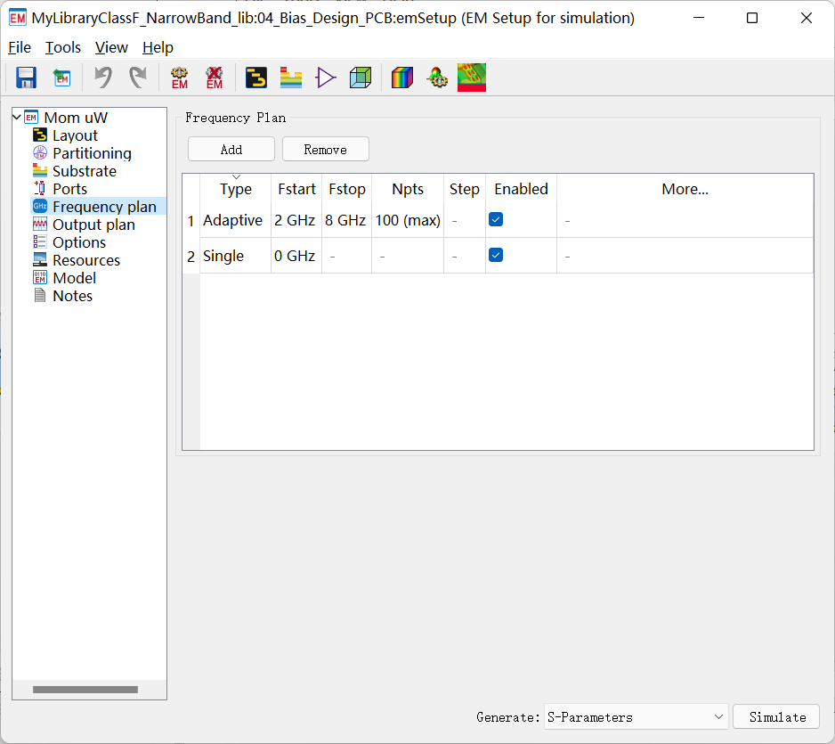Click the rainbow color block icon
Image resolution: width=835 pixels, height=744 pixels.
[402, 78]
